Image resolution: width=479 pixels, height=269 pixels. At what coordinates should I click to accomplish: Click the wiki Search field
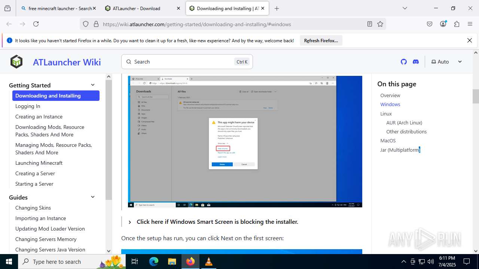187,62
